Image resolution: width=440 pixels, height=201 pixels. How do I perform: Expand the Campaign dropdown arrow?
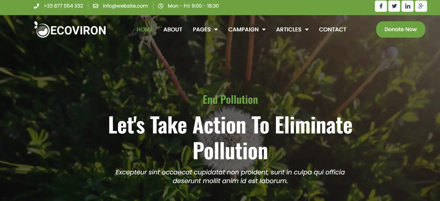click(264, 29)
